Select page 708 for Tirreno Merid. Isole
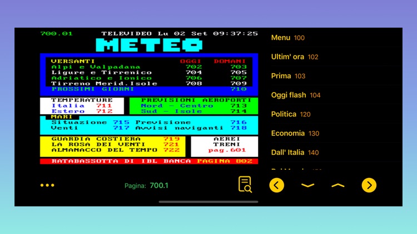This screenshot has width=417, height=234. 193,84
